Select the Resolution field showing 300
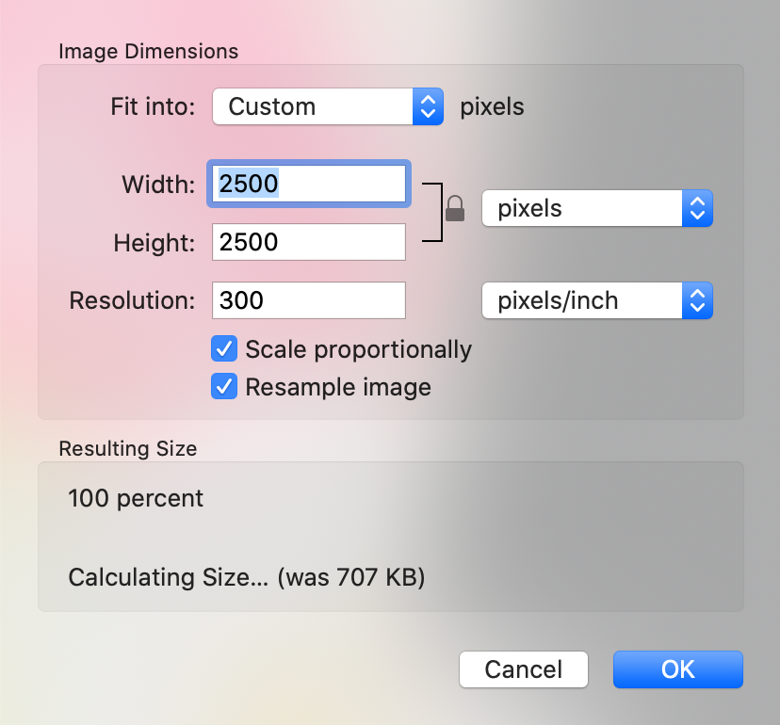 point(309,300)
